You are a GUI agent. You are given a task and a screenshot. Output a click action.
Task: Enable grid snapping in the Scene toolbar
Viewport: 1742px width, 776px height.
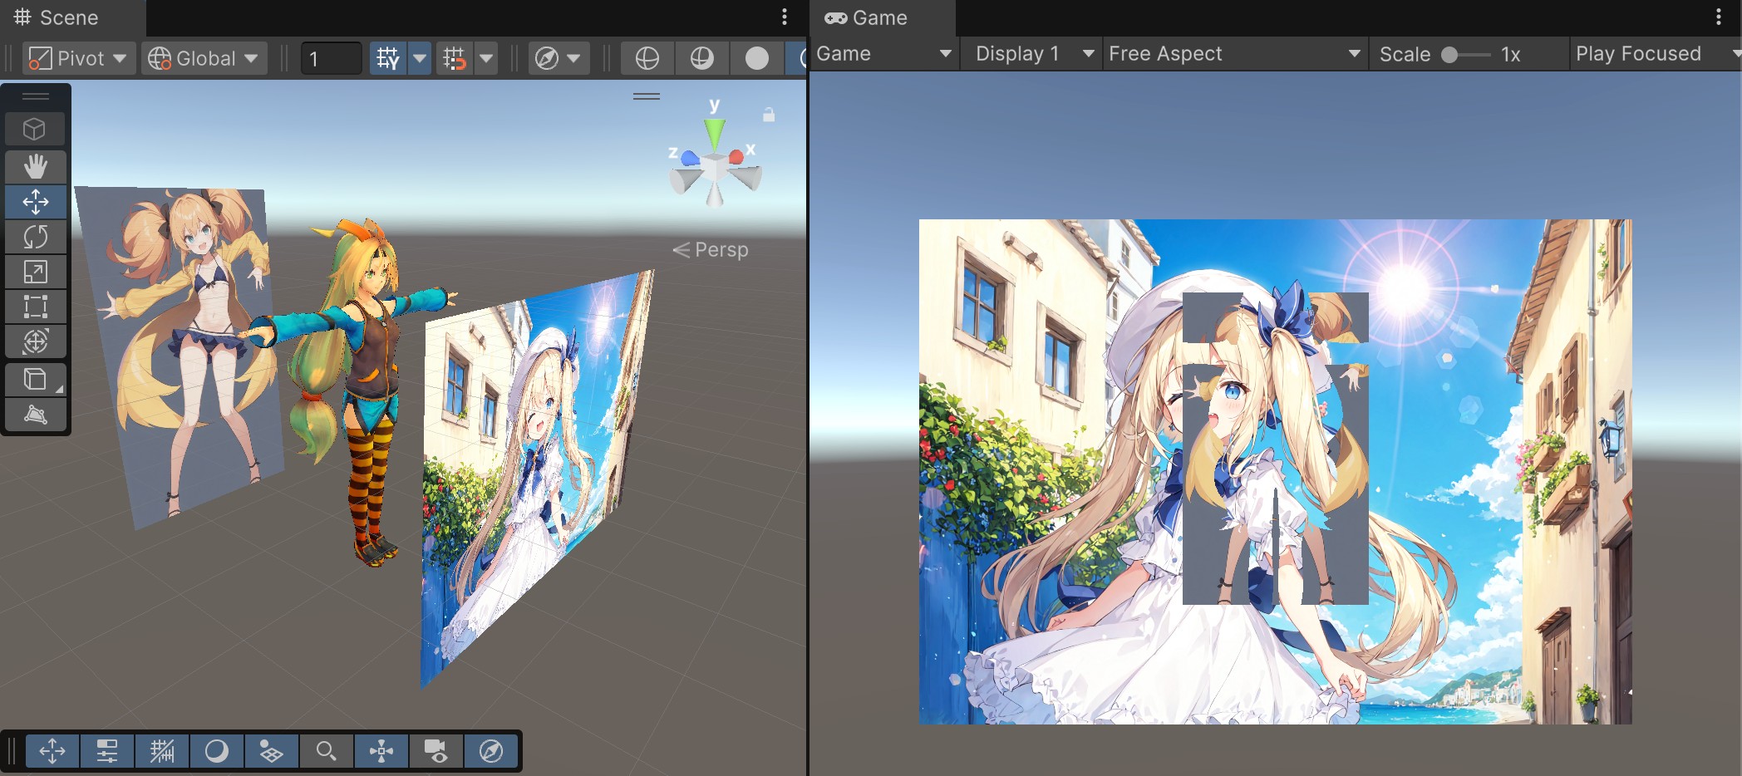point(388,57)
